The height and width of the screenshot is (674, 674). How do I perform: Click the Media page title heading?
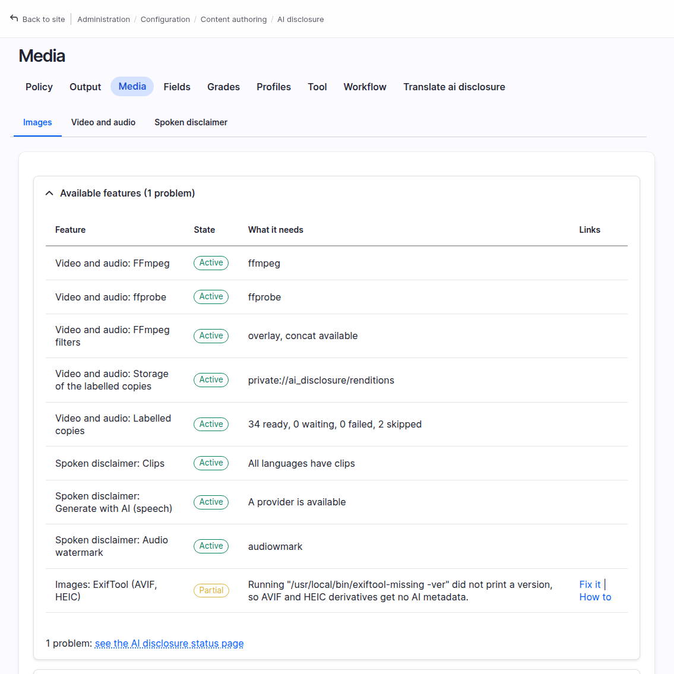(x=42, y=56)
